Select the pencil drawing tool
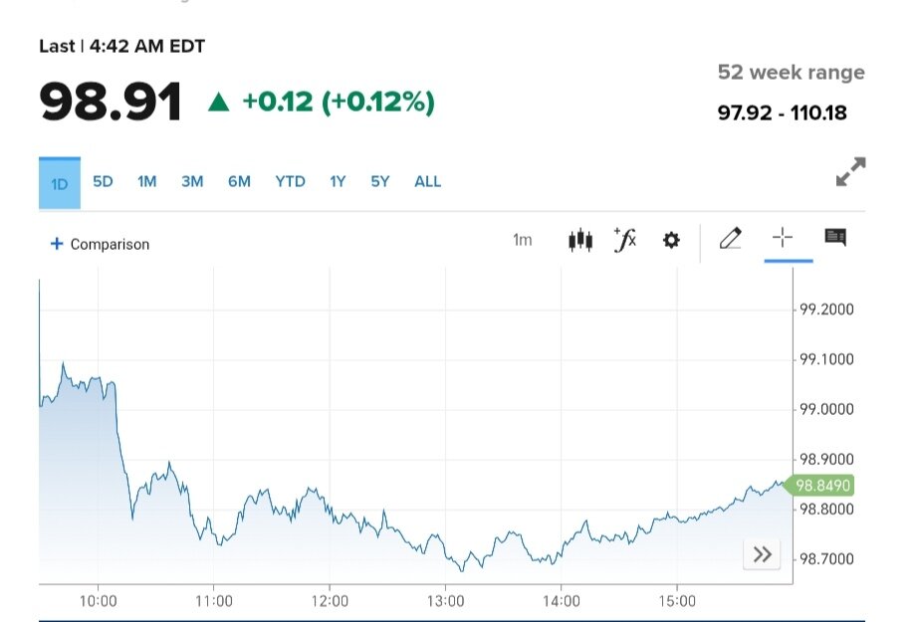Viewport: 915px width, 622px height. [x=730, y=239]
